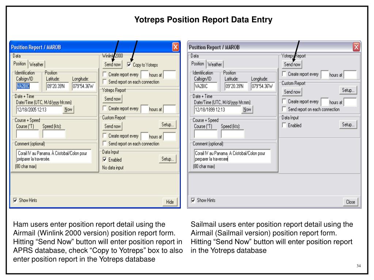The height and width of the screenshot is (280, 374).
Task: Click Date/Time field showing 12/18/2005 12:13
Action: [x=39, y=109]
